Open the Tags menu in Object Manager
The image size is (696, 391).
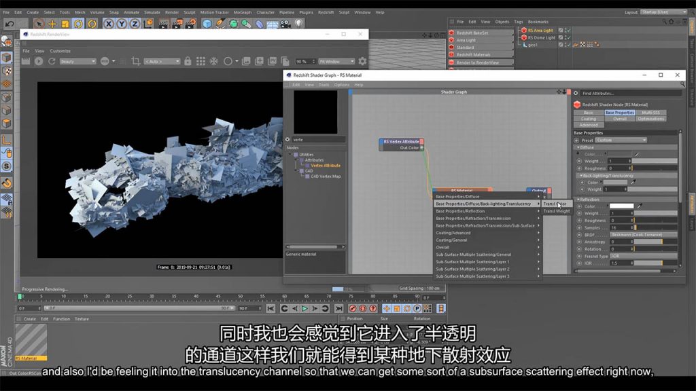click(x=519, y=22)
